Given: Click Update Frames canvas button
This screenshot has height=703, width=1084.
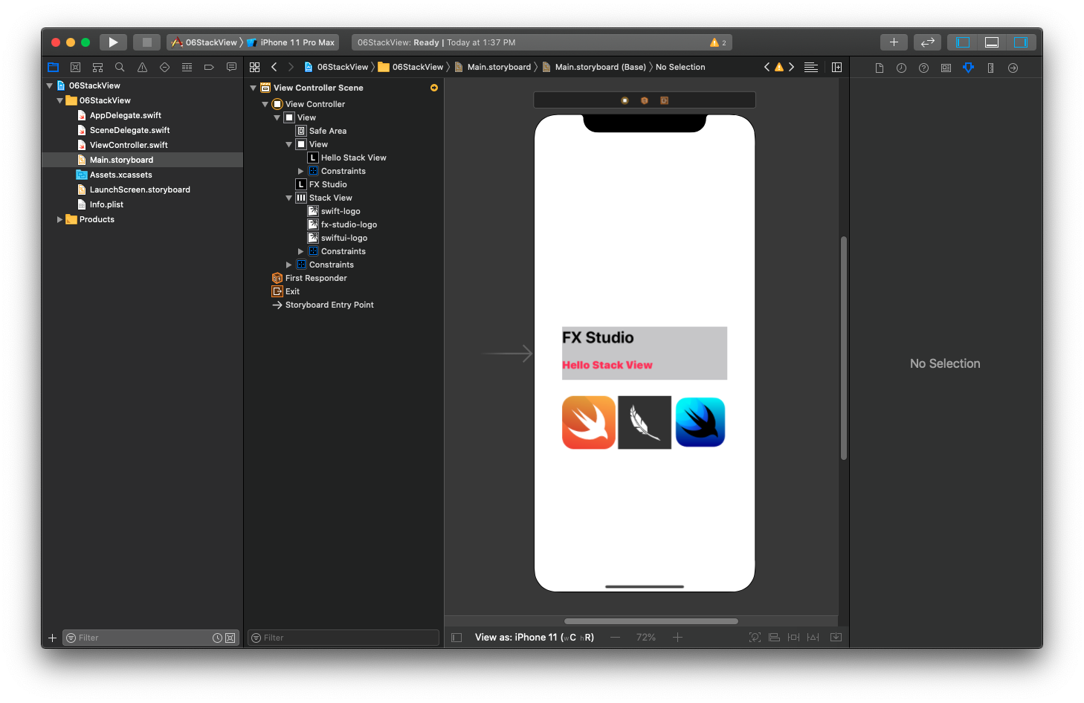Looking at the screenshot, I should tap(755, 638).
